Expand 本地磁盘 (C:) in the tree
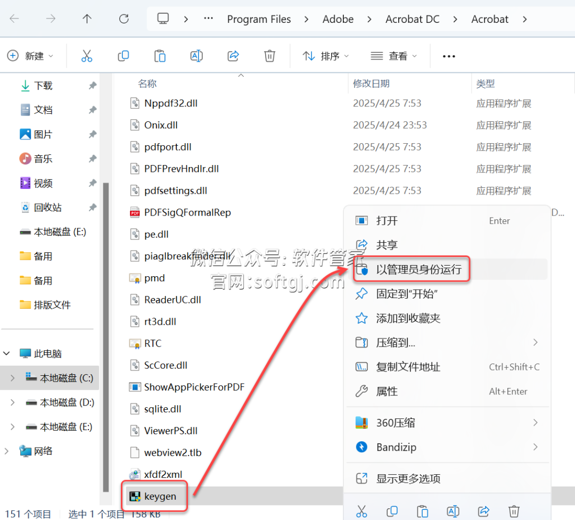Viewport: 575px width, 520px height. coord(12,378)
